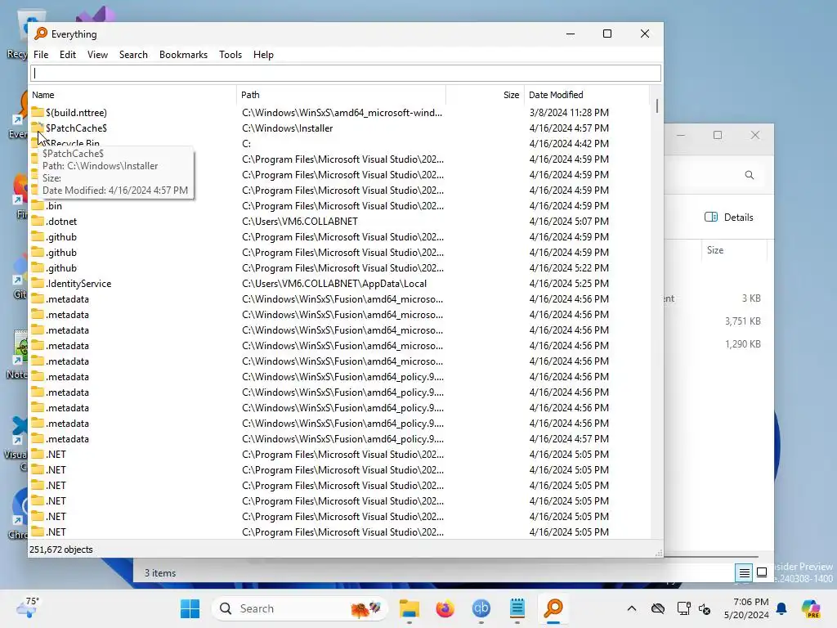Open qBittorrent from the taskbar
Image resolution: width=837 pixels, height=628 pixels.
click(481, 608)
